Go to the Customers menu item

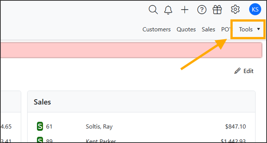157,30
